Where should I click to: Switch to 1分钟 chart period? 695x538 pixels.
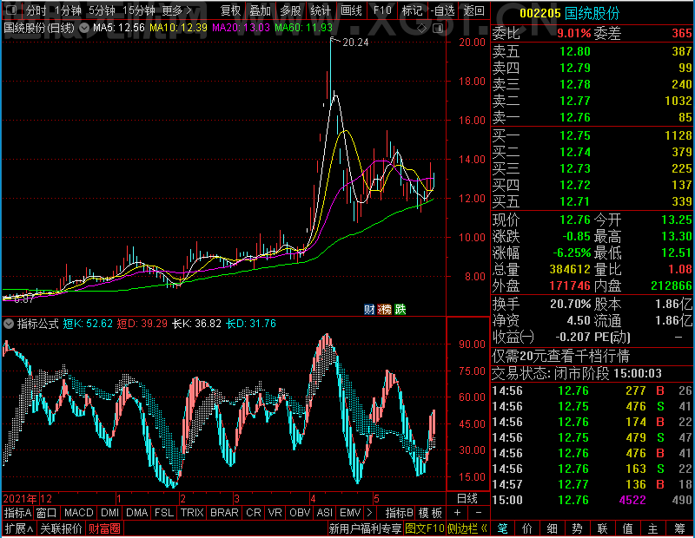[x=69, y=10]
